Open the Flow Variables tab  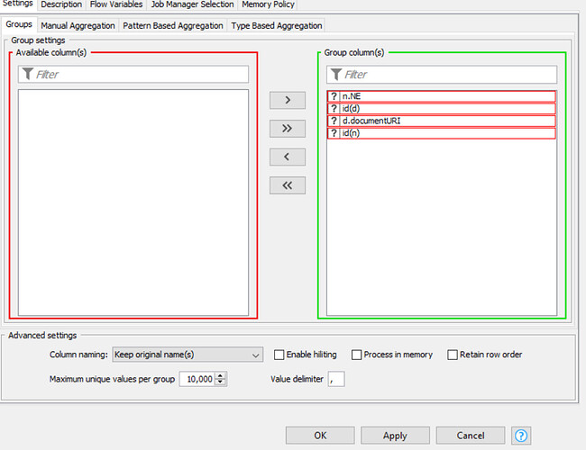tap(116, 4)
